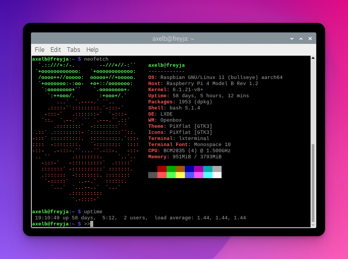Click the green ASCII leaves of the logo
The image size is (348, 259).
click(x=86, y=80)
